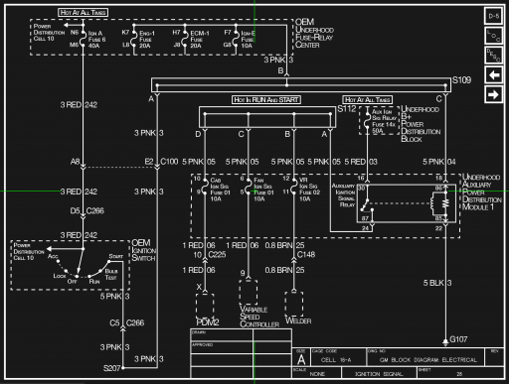Click relay terminal number 30
Viewport: 509px width, 384px height.
(x=361, y=189)
